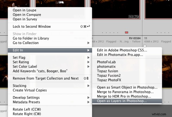Click the keyword tag badge on the thumbnail
This screenshot has width=172, height=117.
(134, 17)
